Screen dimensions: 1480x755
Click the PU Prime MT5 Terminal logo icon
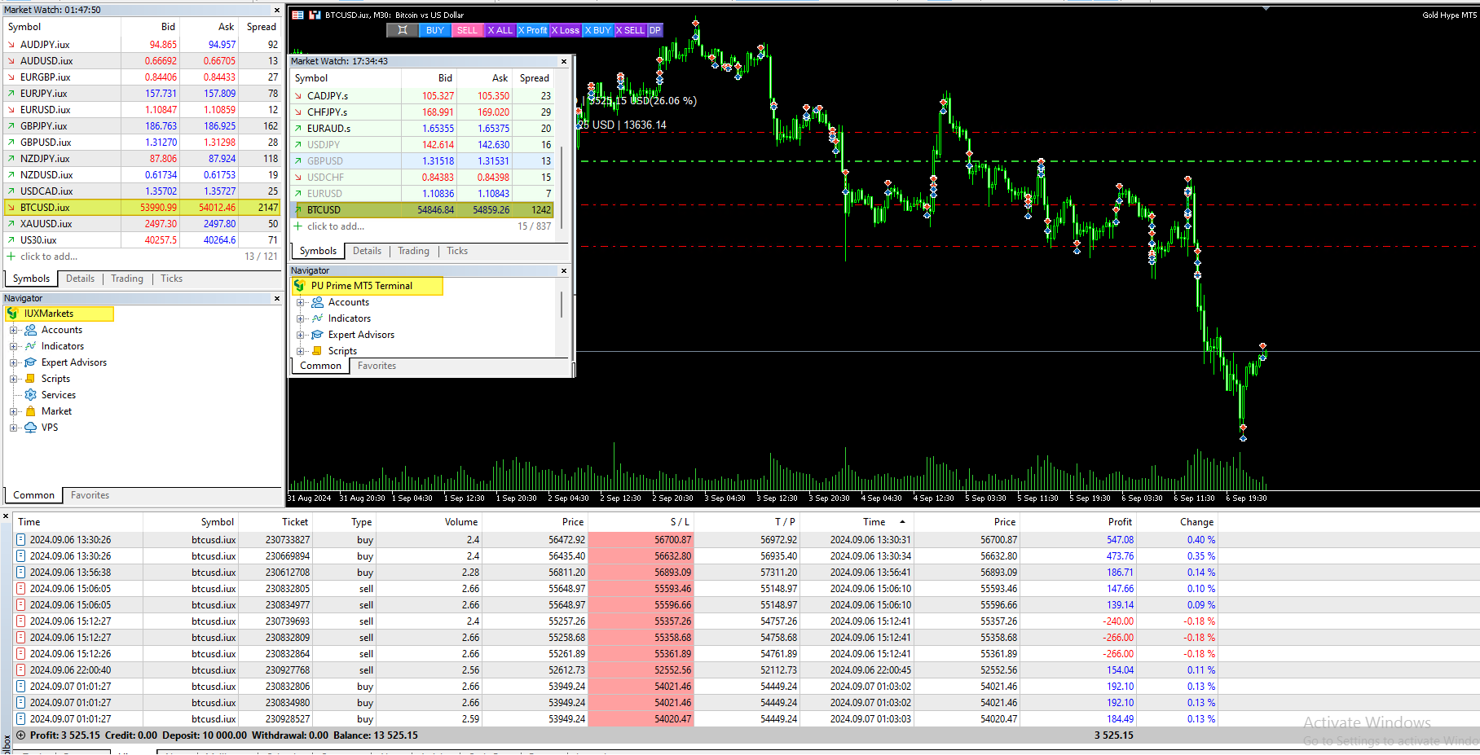[x=300, y=286]
